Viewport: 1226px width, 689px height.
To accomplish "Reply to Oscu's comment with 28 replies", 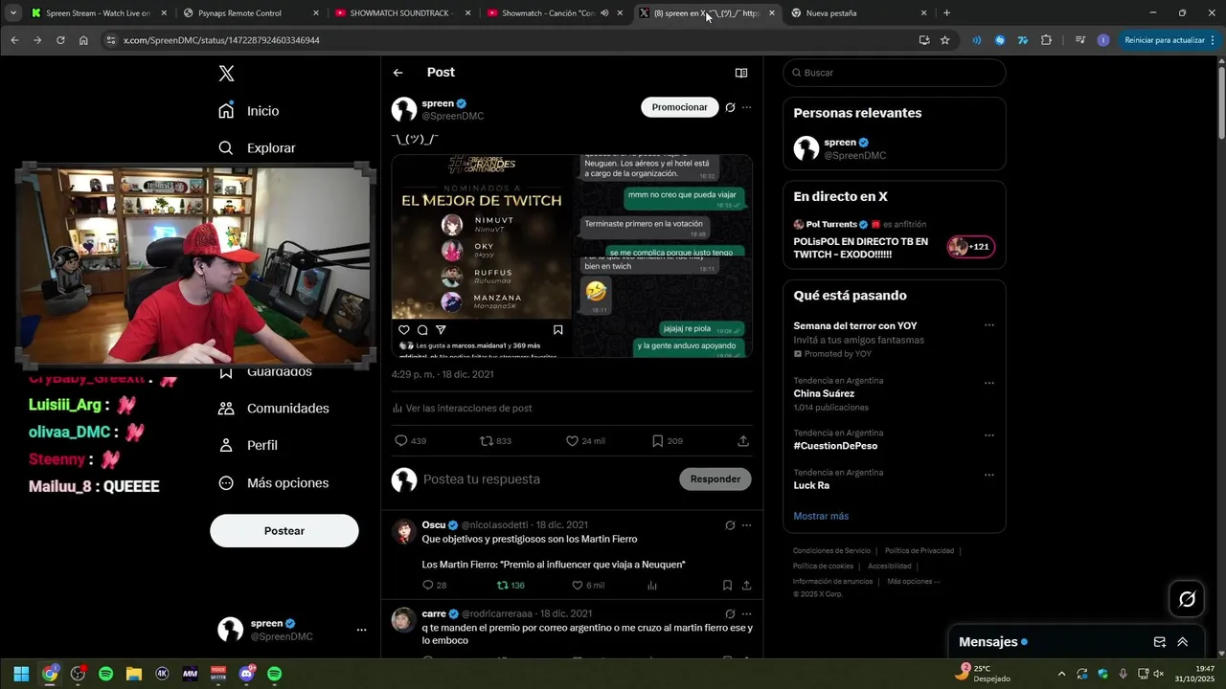I will [435, 586].
